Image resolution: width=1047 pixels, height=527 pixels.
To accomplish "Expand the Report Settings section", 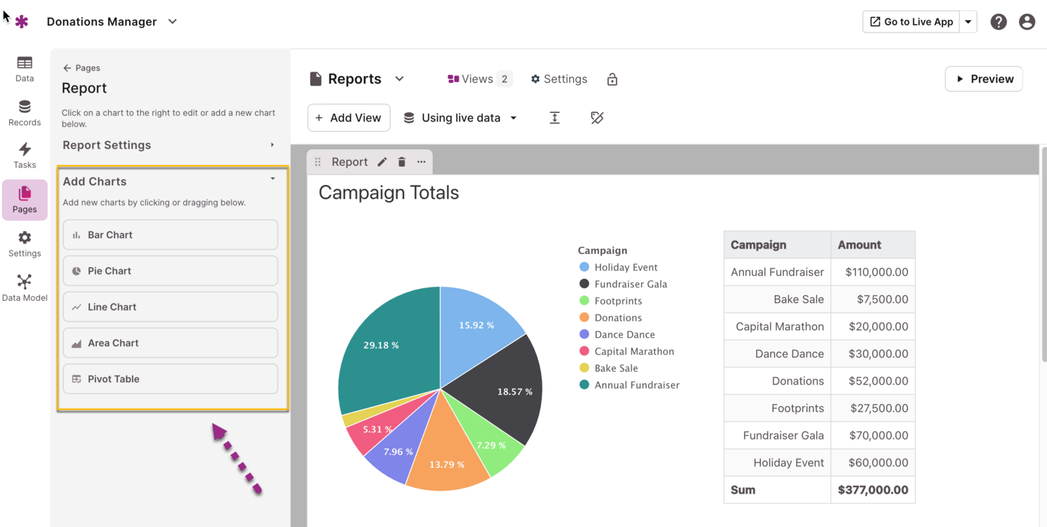I will point(170,145).
